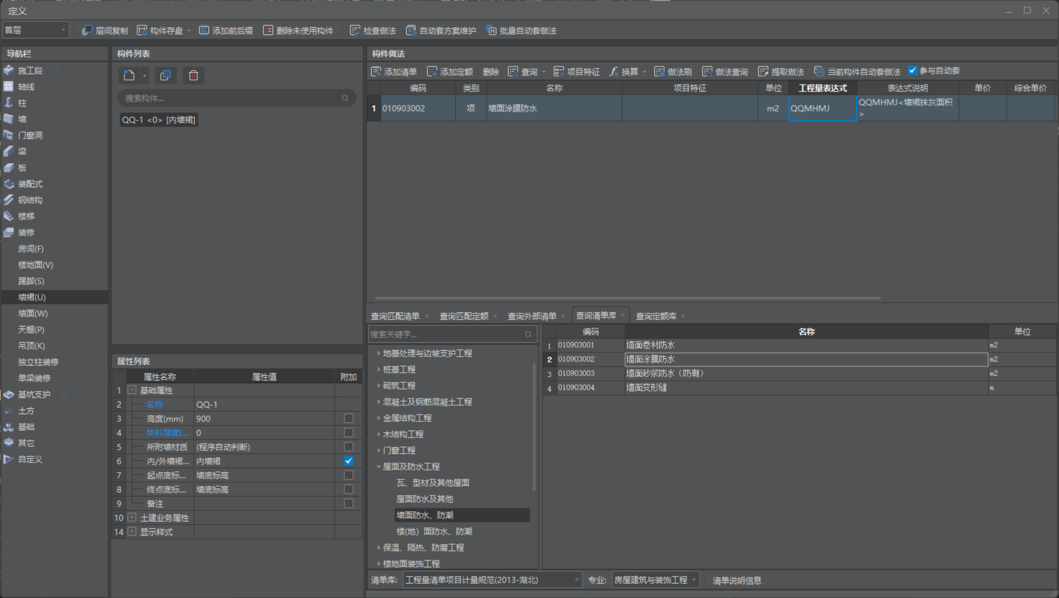Select 钢结构 in navigation bar
The height and width of the screenshot is (598, 1059).
[x=30, y=200]
